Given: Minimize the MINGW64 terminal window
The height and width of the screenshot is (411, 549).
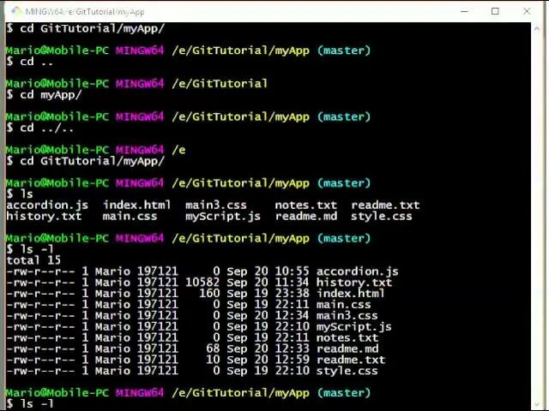Looking at the screenshot, I should pos(464,11).
